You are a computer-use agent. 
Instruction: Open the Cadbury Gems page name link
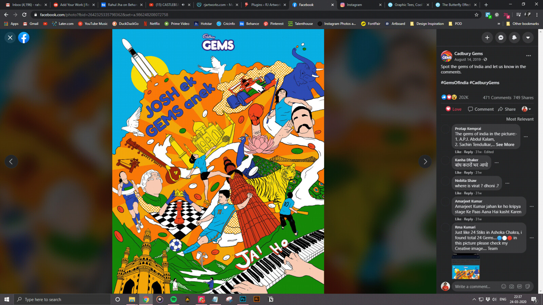(468, 54)
